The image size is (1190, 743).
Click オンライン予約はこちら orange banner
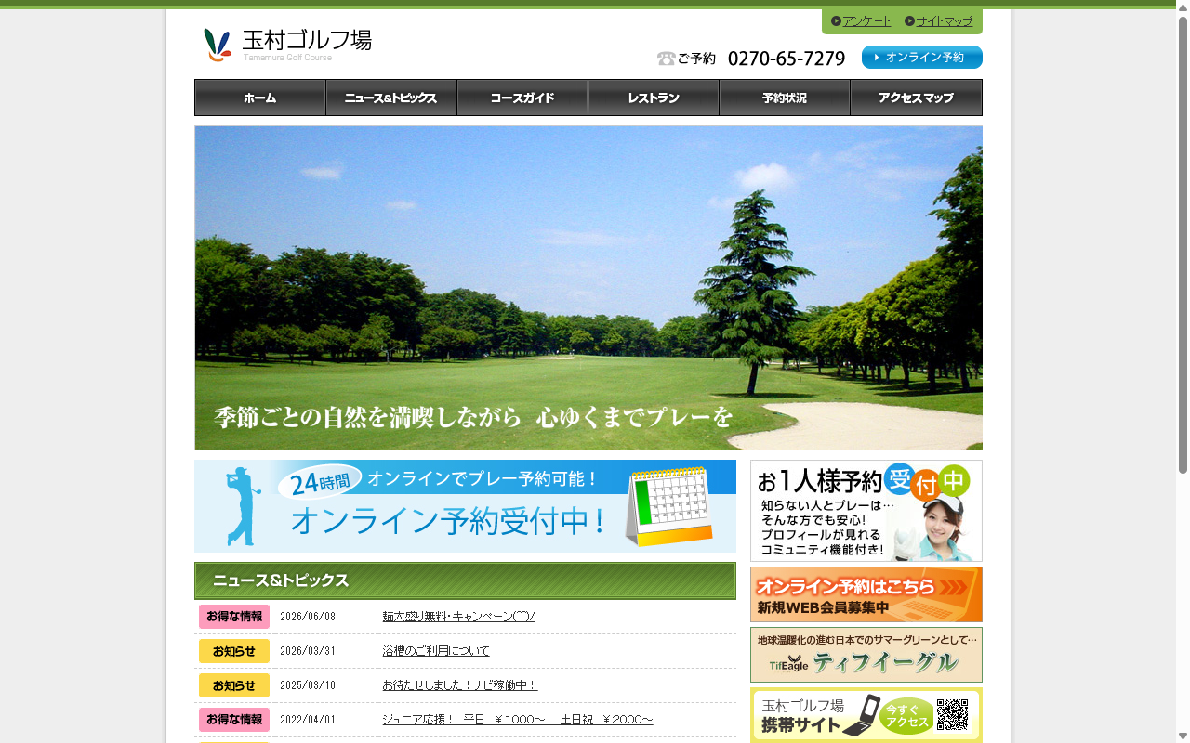pyautogui.click(x=866, y=594)
